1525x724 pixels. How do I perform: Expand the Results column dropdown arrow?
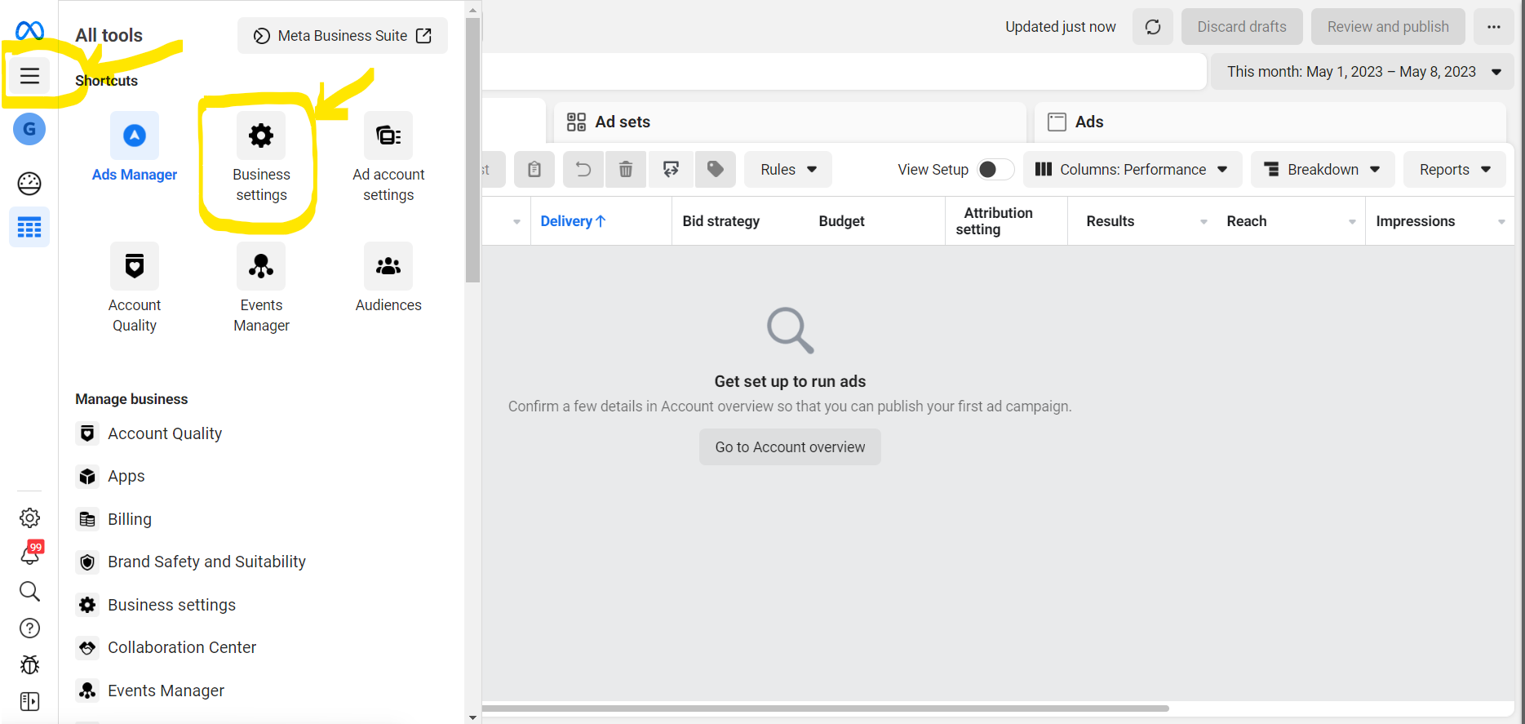(x=1204, y=222)
